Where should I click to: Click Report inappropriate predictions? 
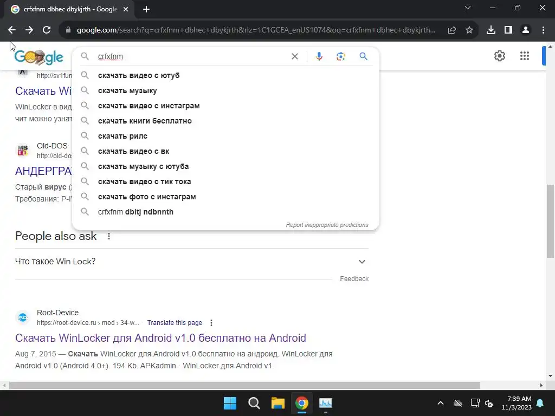[x=327, y=225]
